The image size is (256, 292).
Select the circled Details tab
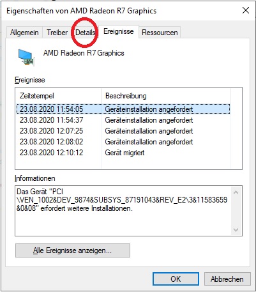click(x=85, y=33)
